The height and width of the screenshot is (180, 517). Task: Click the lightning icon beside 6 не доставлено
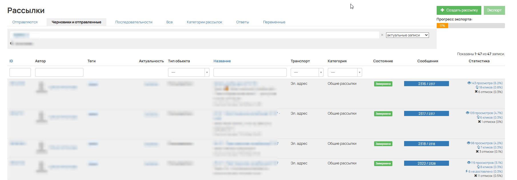[x=467, y=171]
